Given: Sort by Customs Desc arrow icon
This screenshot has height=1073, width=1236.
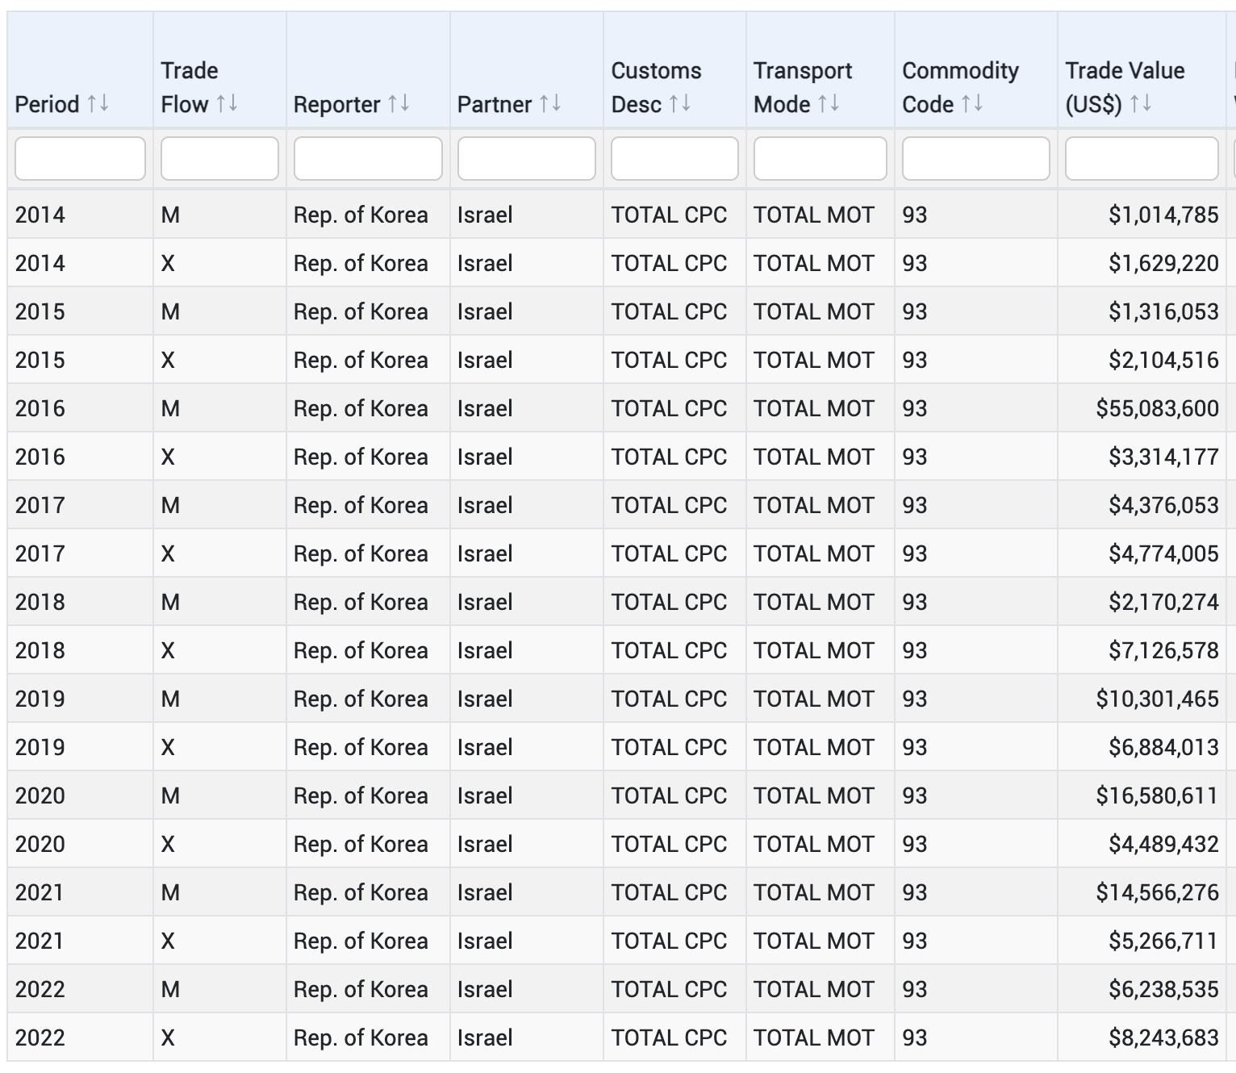Looking at the screenshot, I should 680,104.
